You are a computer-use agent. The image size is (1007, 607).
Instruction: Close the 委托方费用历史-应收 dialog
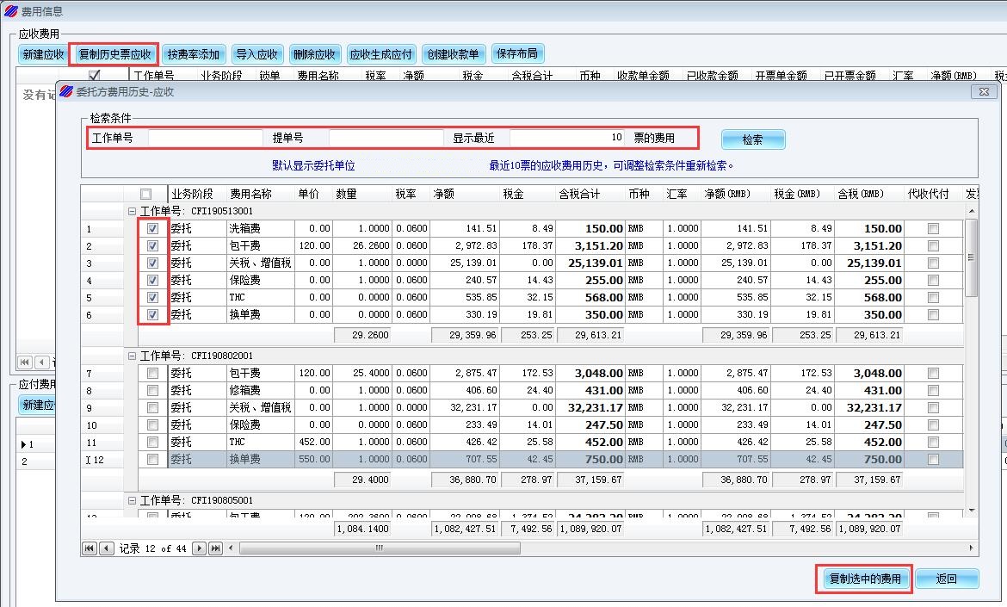(x=984, y=91)
